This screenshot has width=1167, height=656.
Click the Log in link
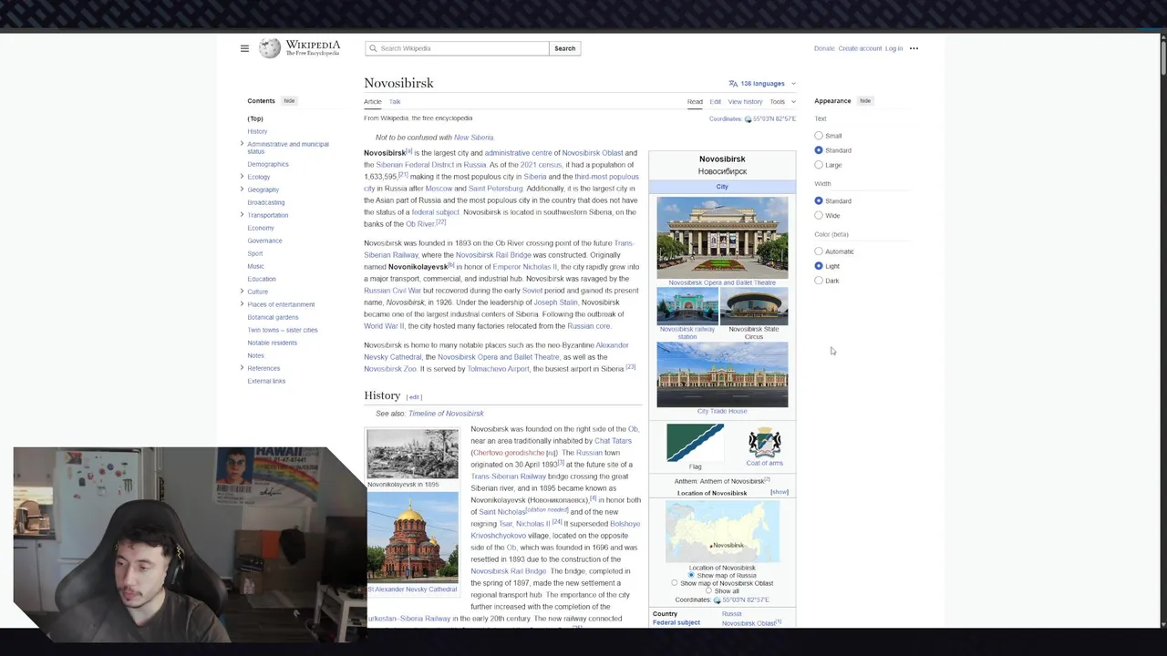(893, 48)
